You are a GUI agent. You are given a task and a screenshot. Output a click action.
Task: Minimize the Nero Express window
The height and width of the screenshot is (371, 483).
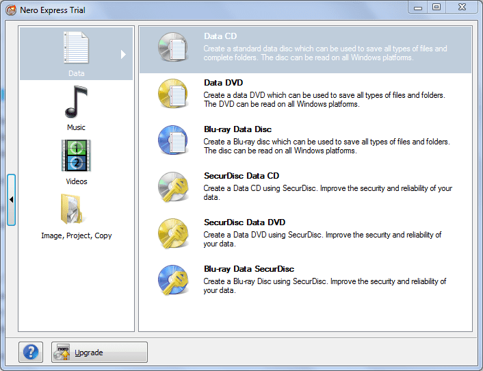click(x=418, y=8)
